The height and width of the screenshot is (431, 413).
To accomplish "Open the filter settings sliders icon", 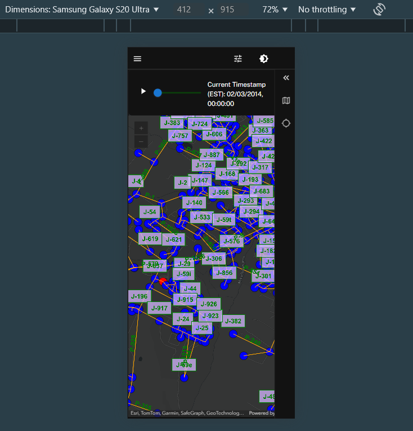I will pos(238,59).
